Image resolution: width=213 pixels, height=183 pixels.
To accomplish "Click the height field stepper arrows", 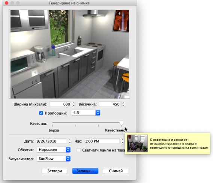I will pyautogui.click(x=123, y=104).
